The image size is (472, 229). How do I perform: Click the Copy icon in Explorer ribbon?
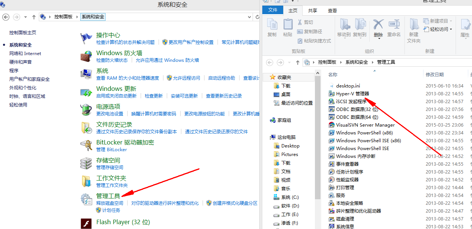[272, 24]
